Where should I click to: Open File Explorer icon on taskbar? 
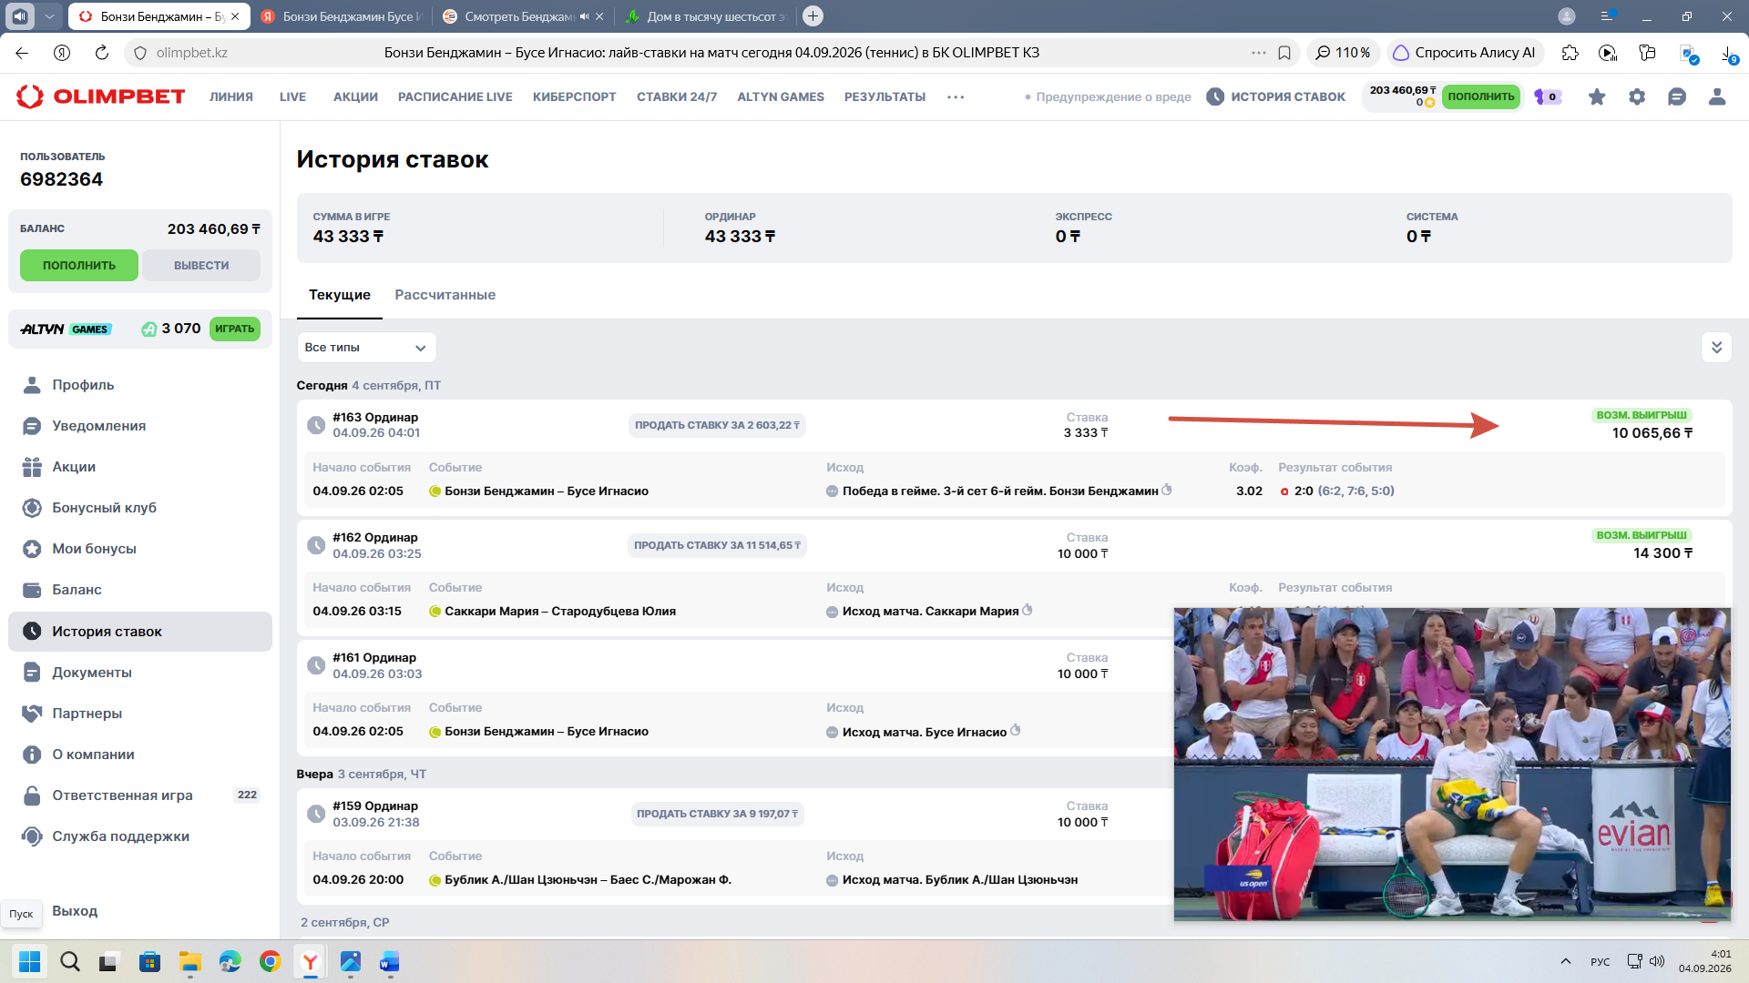[x=189, y=961]
